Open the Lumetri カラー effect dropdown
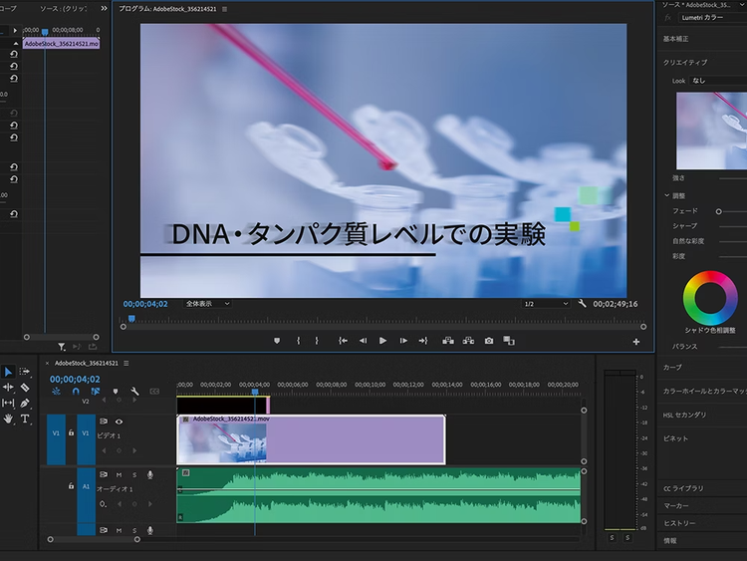747x561 pixels. click(713, 18)
